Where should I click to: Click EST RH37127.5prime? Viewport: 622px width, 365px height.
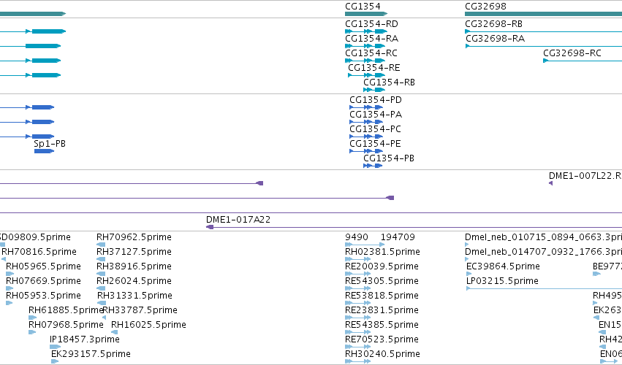(134, 252)
